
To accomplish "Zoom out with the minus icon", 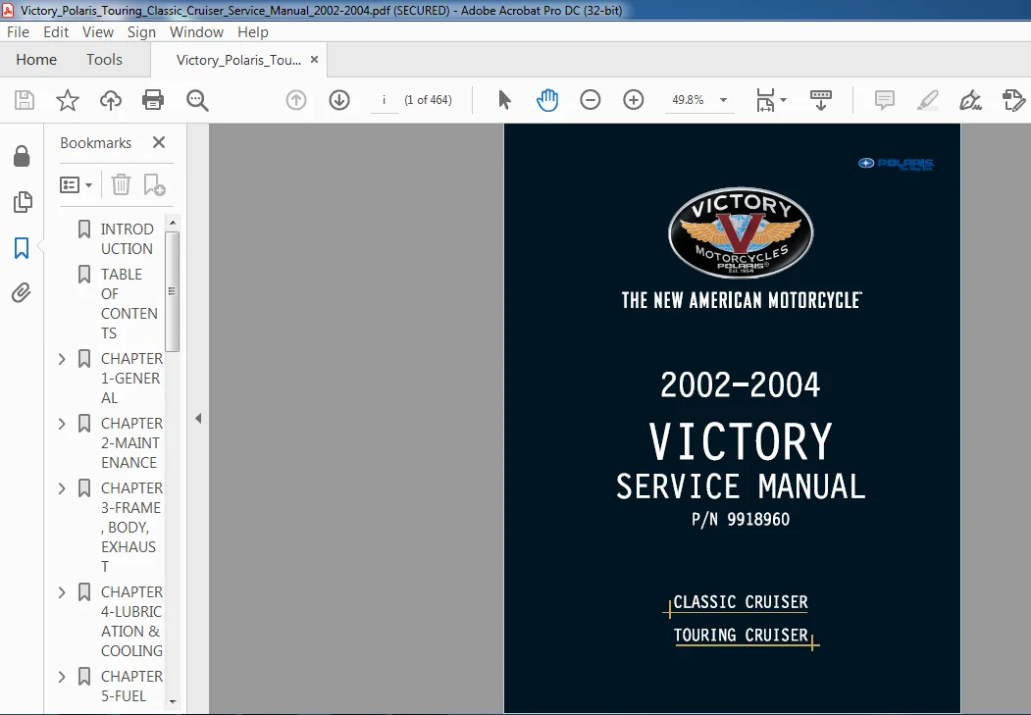I will (591, 100).
